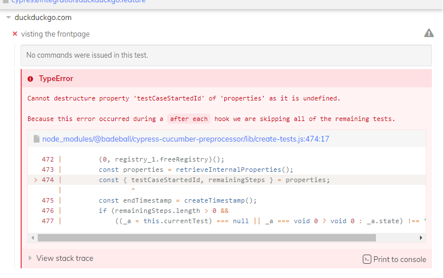This screenshot has width=444, height=278.
Task: Click the 'Cannot destructure property' error message
Action: click(184, 98)
